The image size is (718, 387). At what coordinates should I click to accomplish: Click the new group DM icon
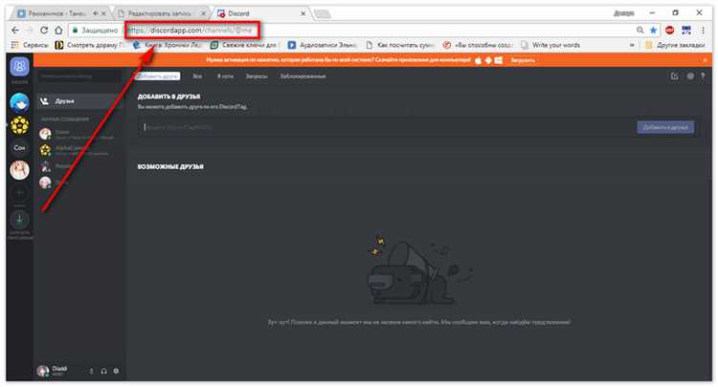[675, 76]
